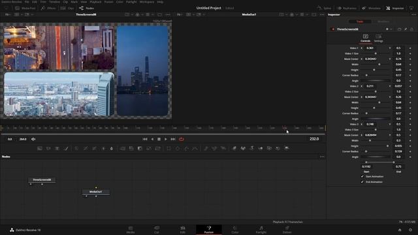Add an Ellipse mask from the toolbar
Screen dimensions: 418x235
pyautogui.click(x=178, y=148)
